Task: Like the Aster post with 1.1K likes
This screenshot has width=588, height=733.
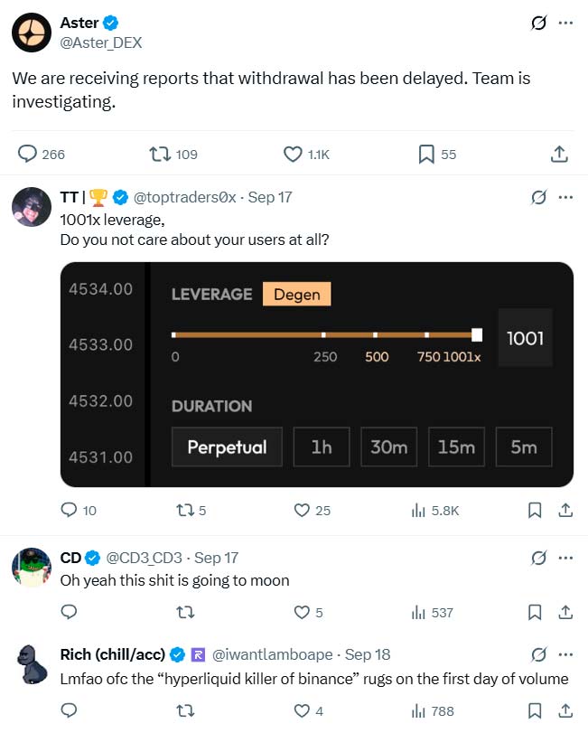Action: click(293, 155)
